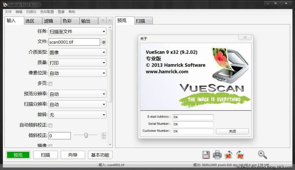Image resolution: width=295 pixels, height=170 pixels.
Task: Click 关闭 button in About dialog
Action: (x=232, y=131)
